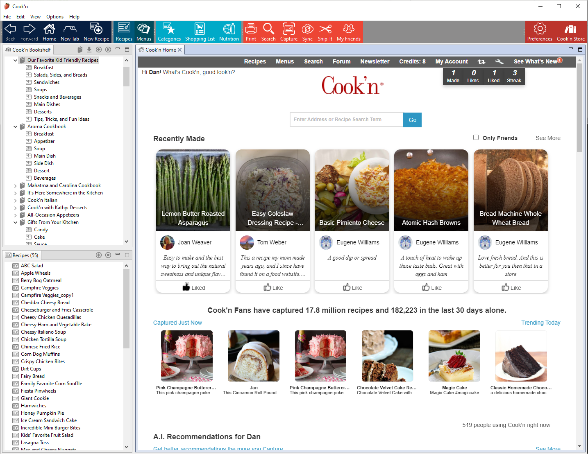Click the Go search button

point(412,120)
